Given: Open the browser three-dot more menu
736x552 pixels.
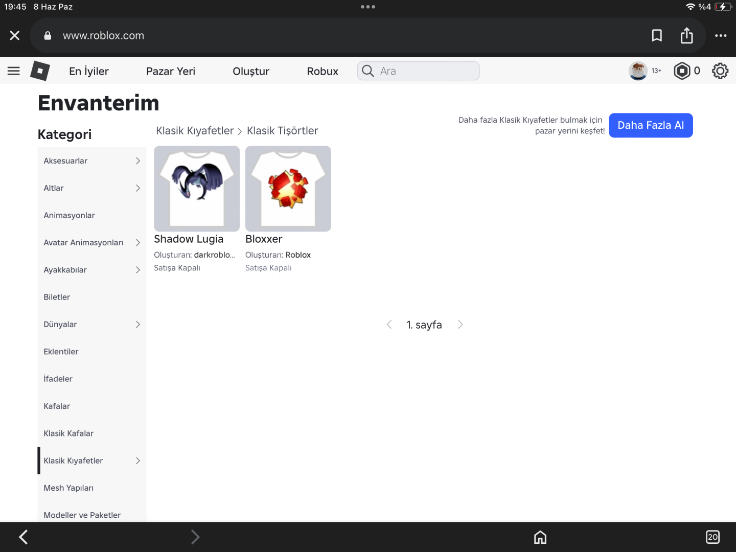Looking at the screenshot, I should tap(721, 35).
